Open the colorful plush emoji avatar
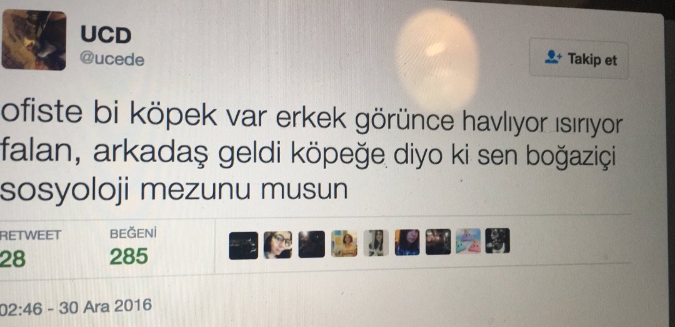This screenshot has width=675, height=327. tap(468, 241)
